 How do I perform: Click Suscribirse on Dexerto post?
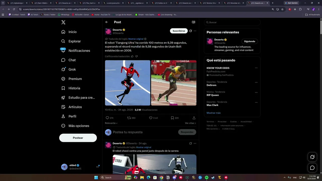click(179, 31)
